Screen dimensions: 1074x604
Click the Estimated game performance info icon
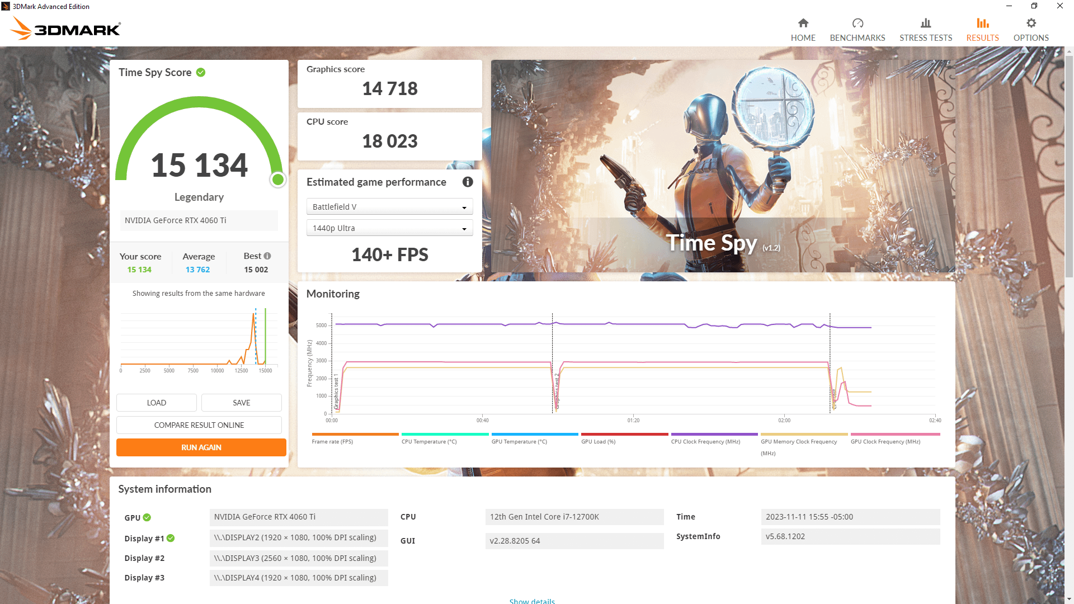(468, 182)
